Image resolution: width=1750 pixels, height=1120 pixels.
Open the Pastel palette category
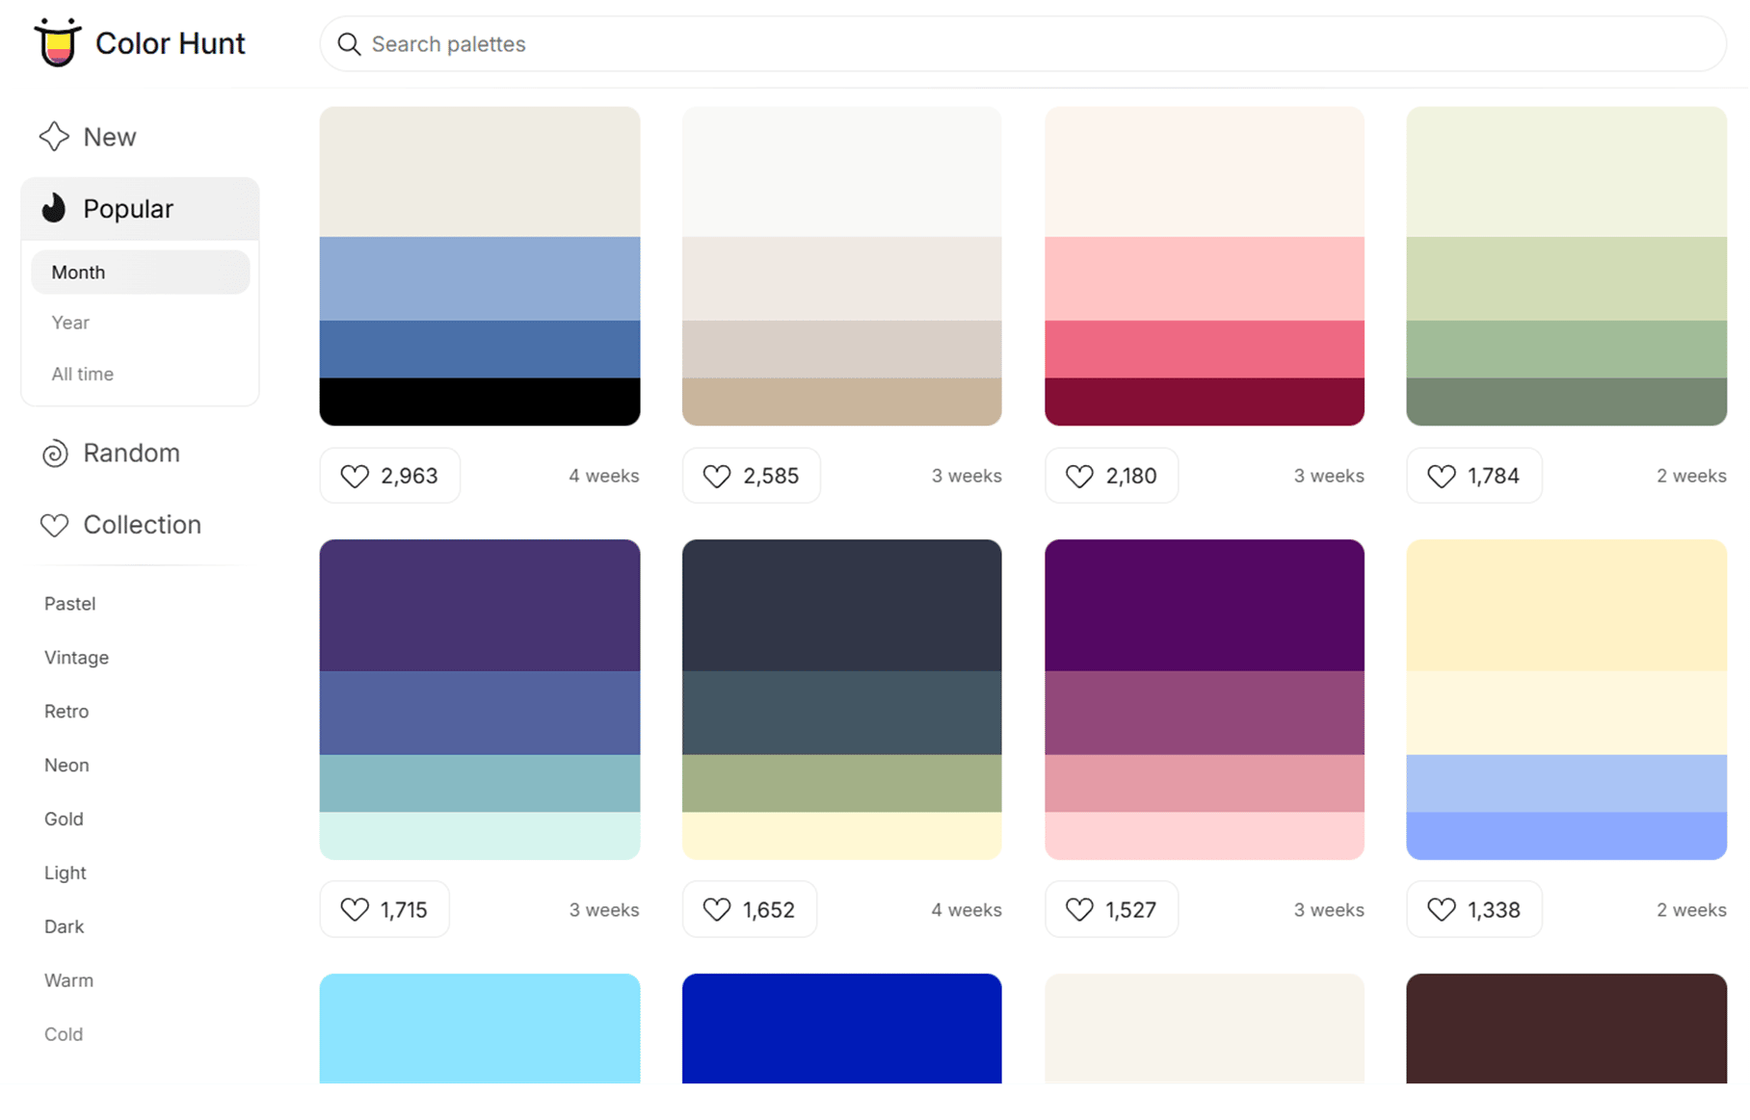(x=69, y=604)
